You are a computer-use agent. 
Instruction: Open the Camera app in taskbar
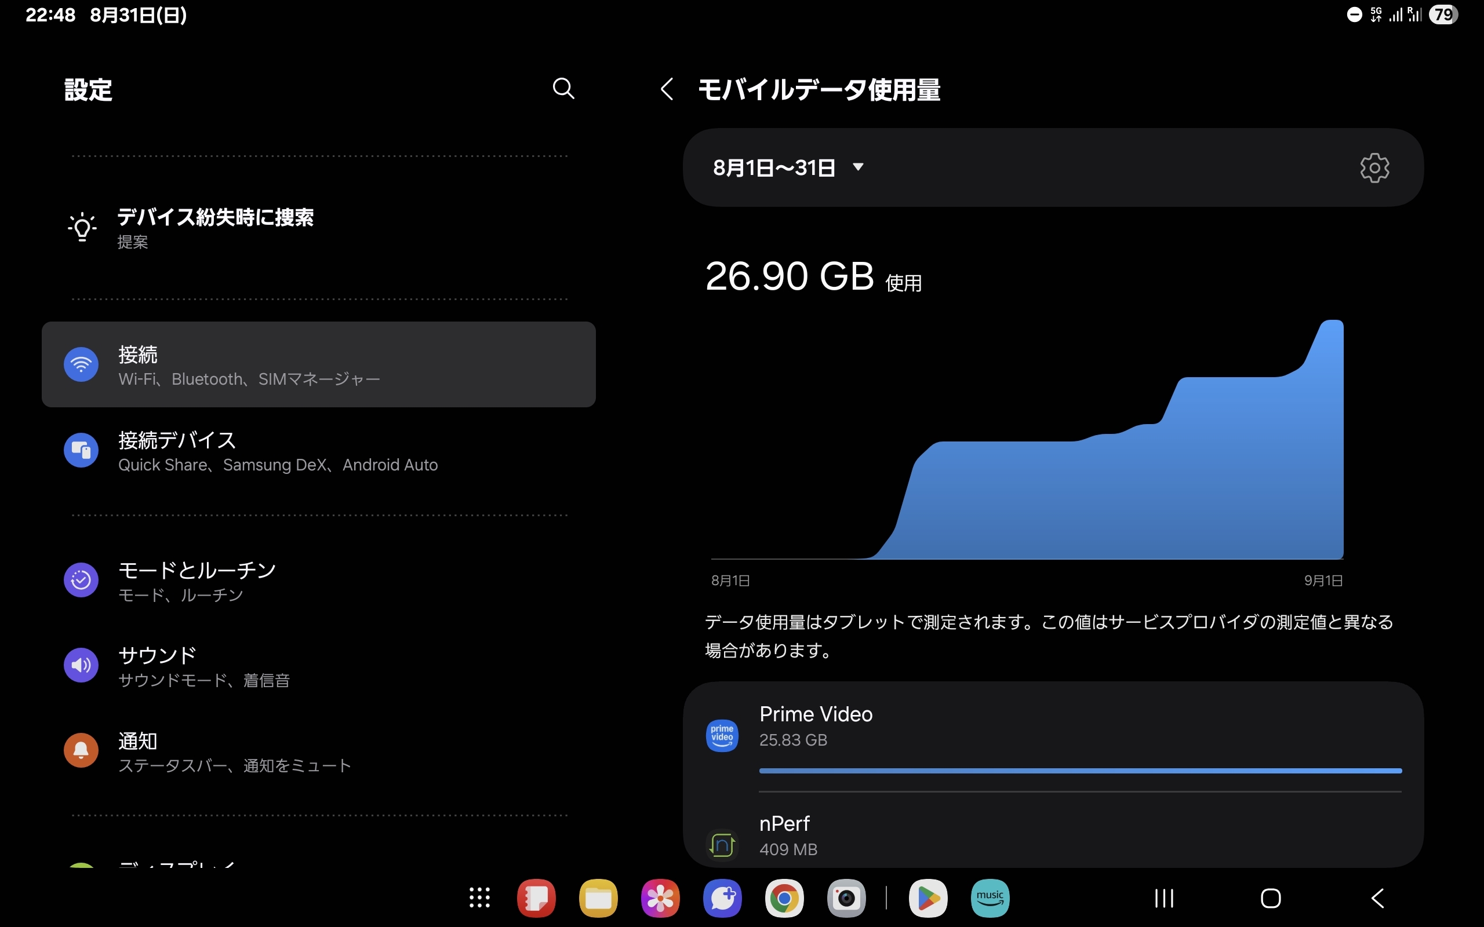[846, 898]
